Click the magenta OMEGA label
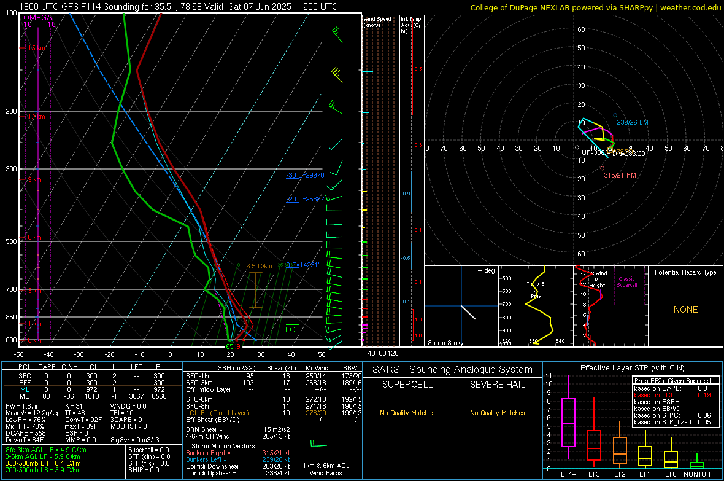This screenshot has height=481, width=724. (37, 18)
